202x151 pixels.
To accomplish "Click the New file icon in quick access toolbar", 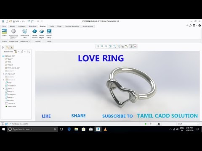I will pos(7,21).
